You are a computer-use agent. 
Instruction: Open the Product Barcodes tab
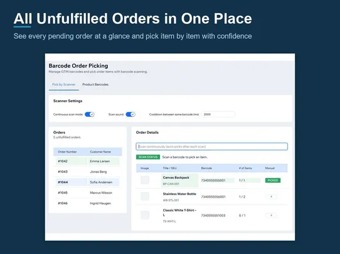click(95, 84)
